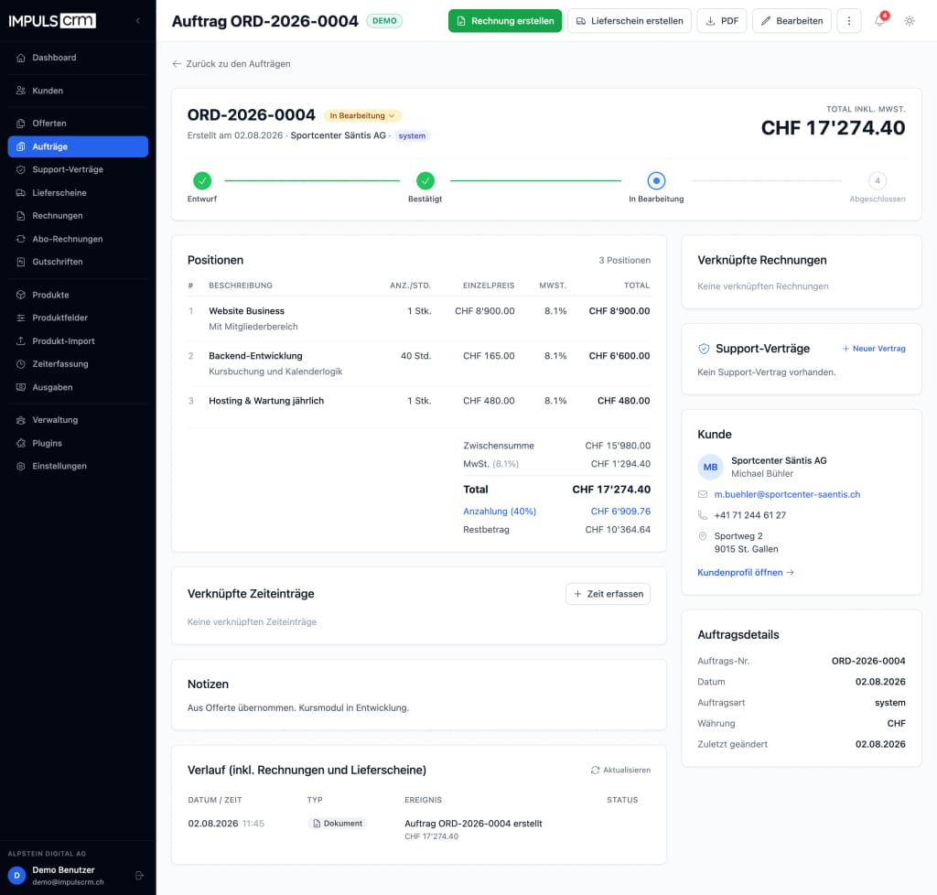Click the Restbetrag CHF 10'364.64 value

click(x=618, y=529)
